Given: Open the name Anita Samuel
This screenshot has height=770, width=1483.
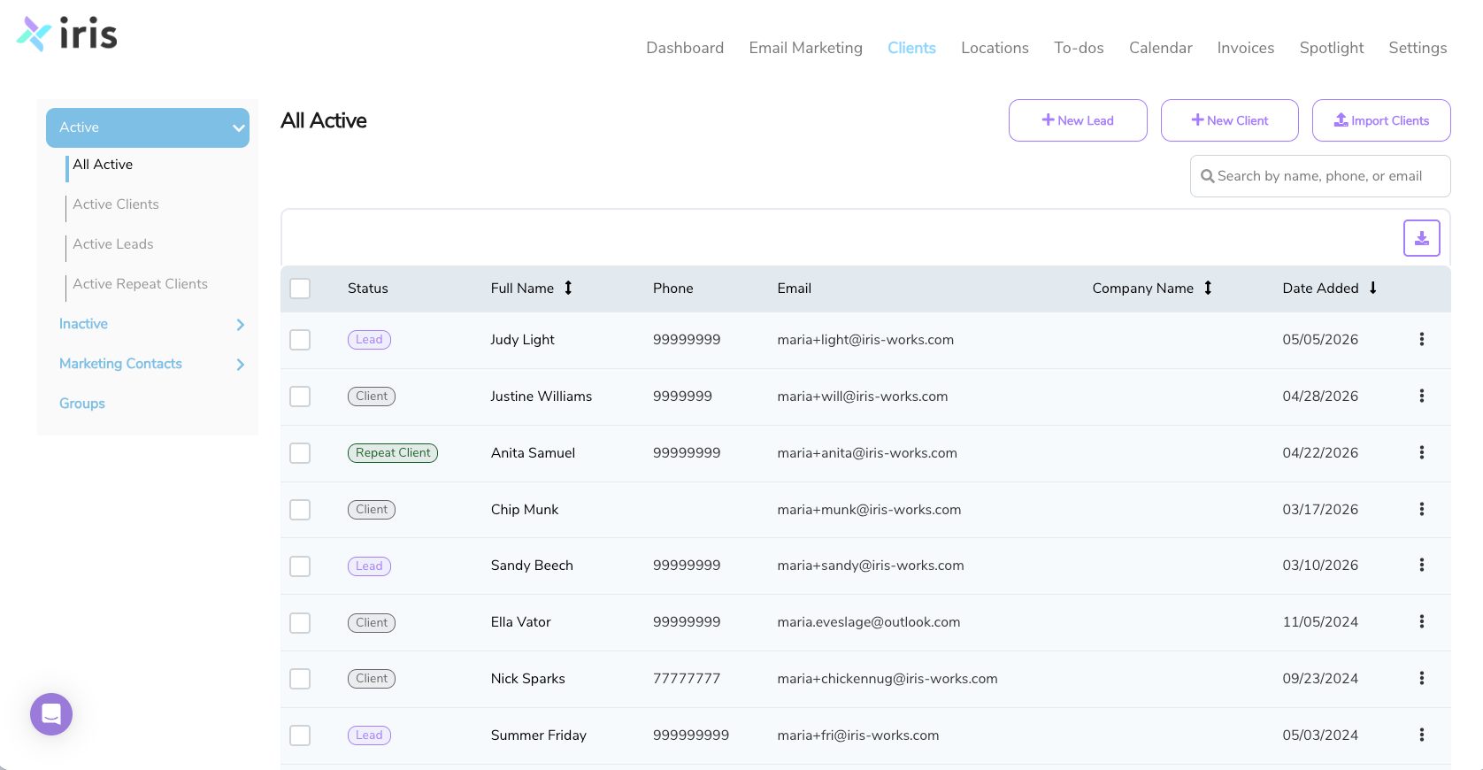Looking at the screenshot, I should pos(533,453).
